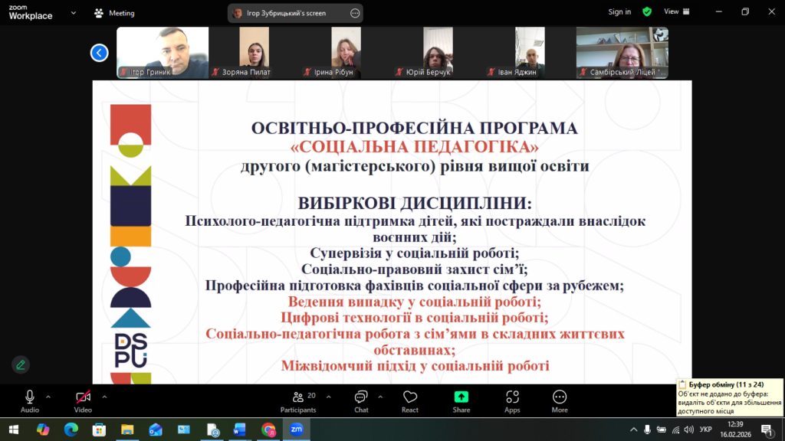This screenshot has width=785, height=441.
Task: Open the Meeting tab
Action: (114, 13)
